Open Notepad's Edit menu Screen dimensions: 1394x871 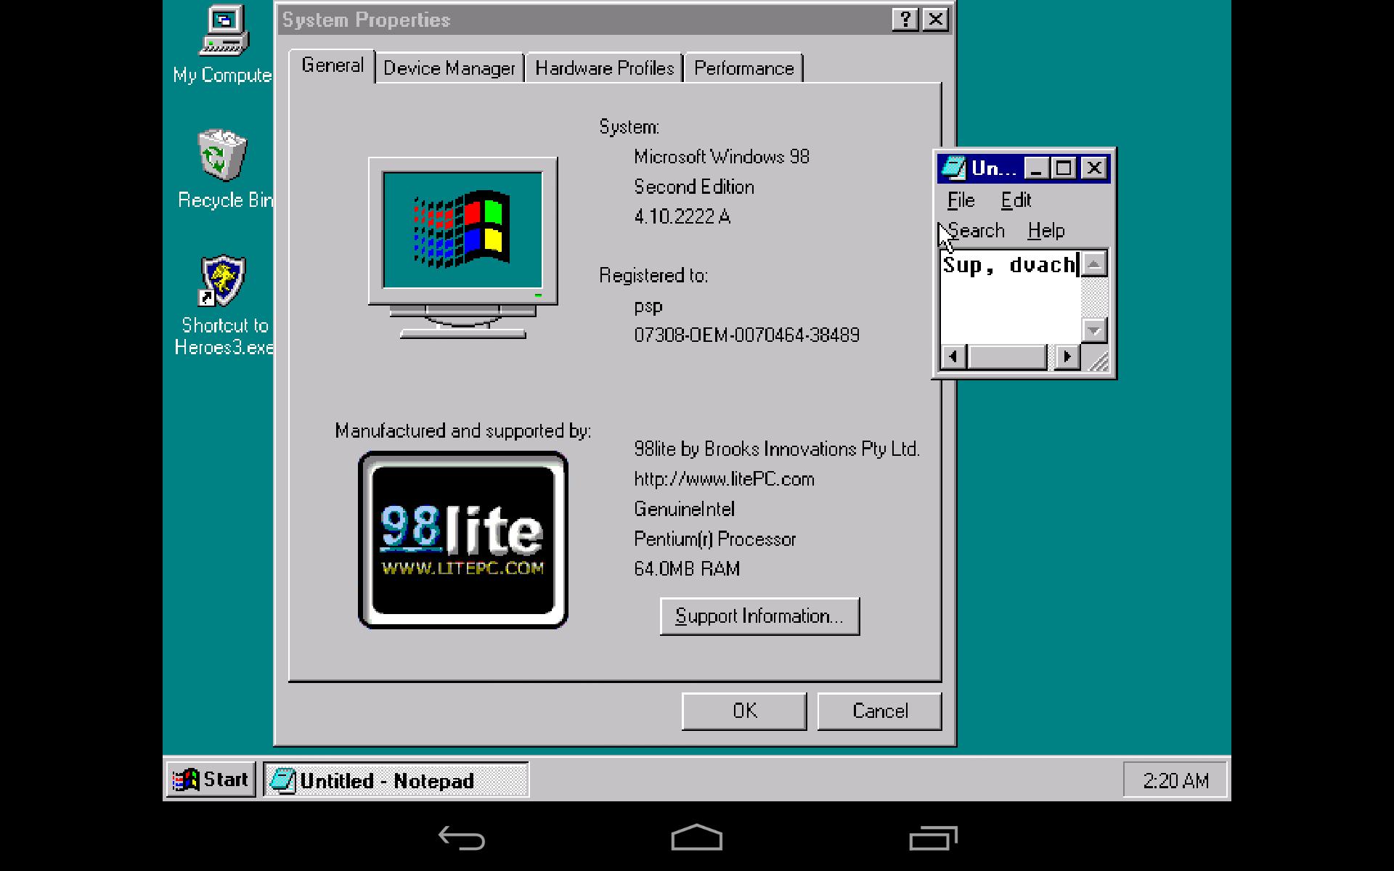1016,200
